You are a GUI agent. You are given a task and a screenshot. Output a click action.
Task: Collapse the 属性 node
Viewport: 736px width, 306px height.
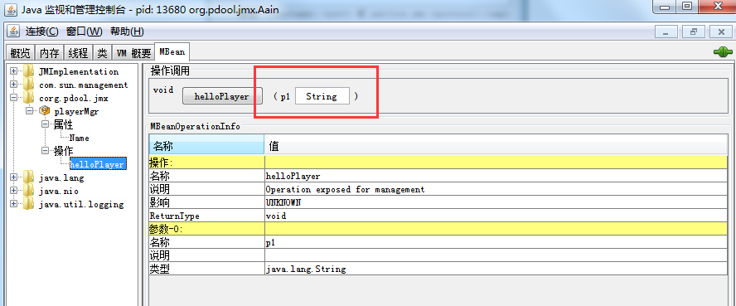tap(46, 124)
